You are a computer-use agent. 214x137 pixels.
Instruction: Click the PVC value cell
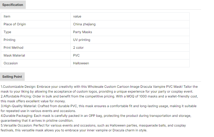tap(130, 55)
